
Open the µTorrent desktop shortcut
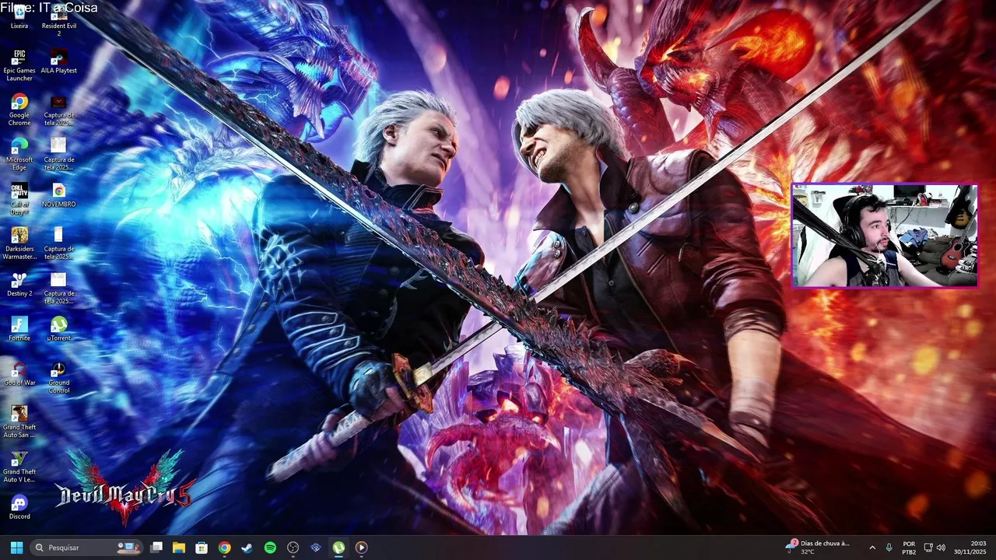click(x=58, y=329)
